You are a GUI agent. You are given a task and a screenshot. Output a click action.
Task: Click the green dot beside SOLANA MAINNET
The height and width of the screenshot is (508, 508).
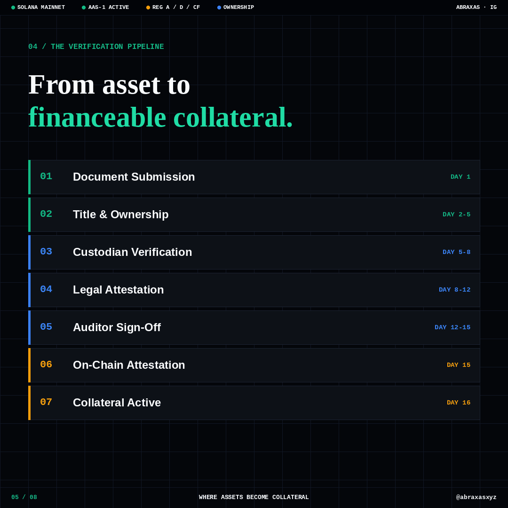13,8
